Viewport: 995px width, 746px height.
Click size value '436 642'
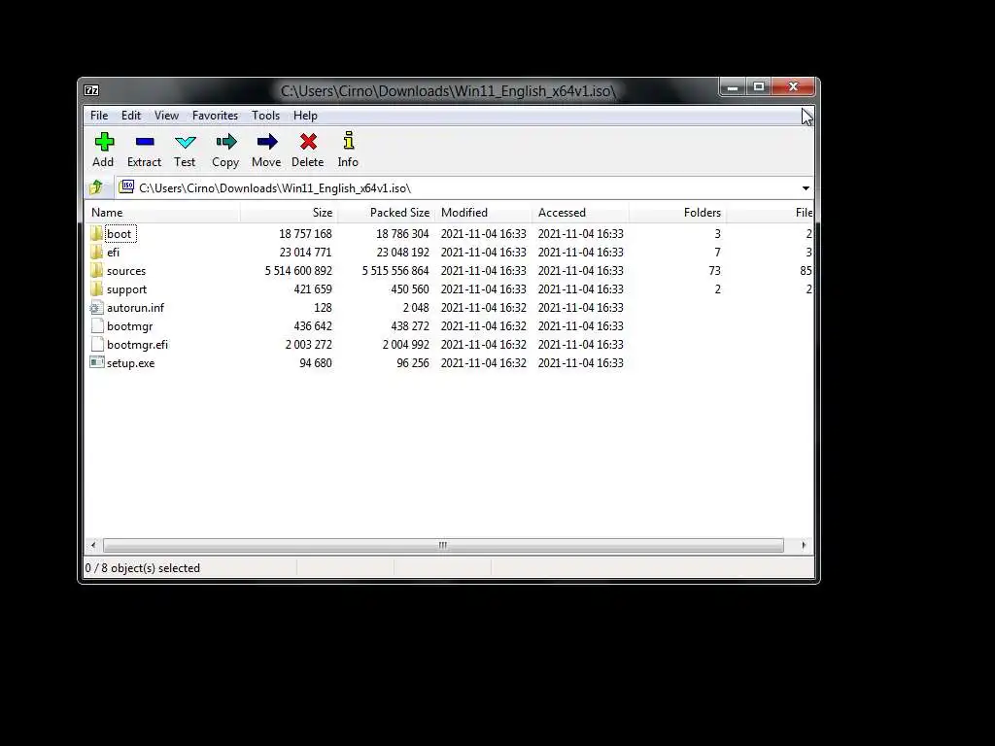point(312,326)
